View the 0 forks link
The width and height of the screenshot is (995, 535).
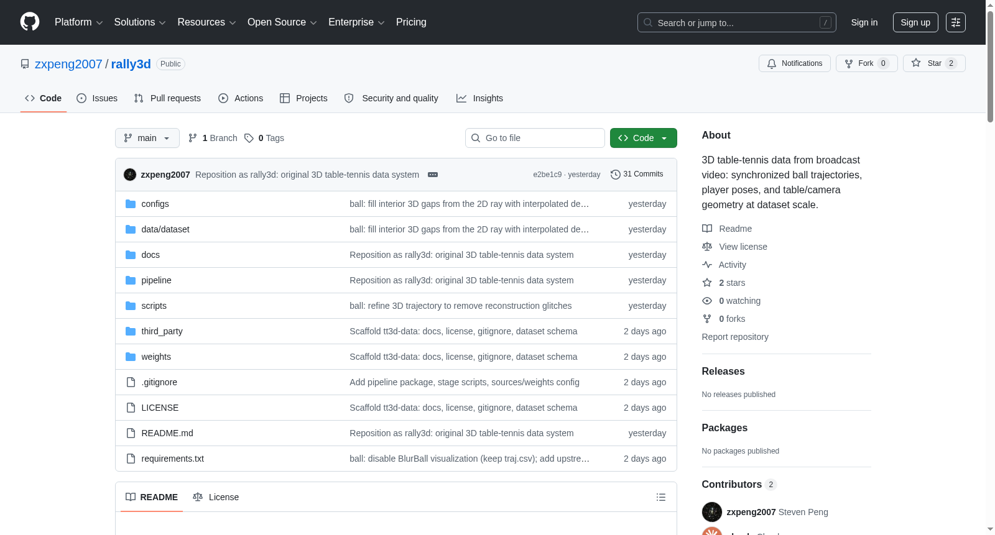click(724, 319)
